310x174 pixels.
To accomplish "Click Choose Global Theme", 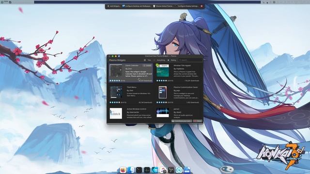I will click(x=163, y=6).
